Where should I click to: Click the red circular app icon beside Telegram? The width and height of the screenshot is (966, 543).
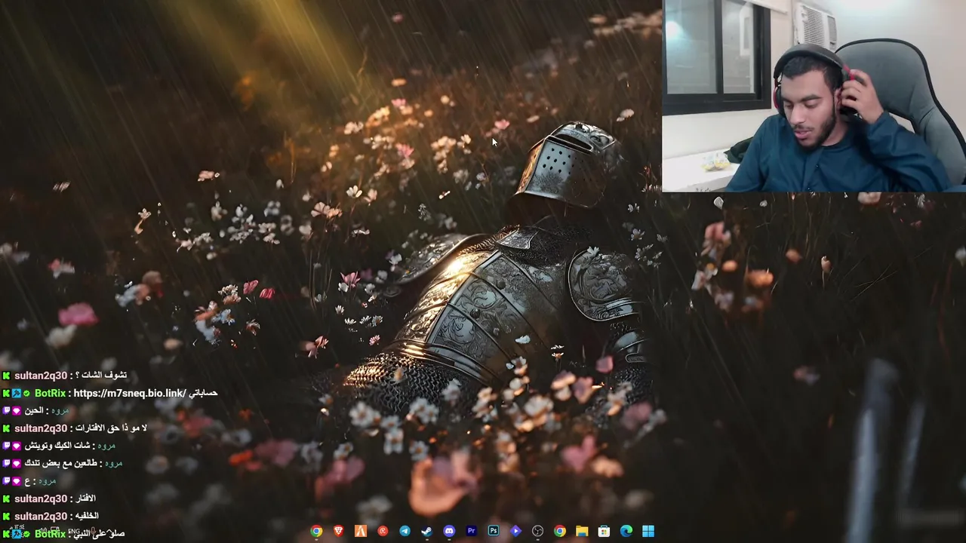[383, 531]
